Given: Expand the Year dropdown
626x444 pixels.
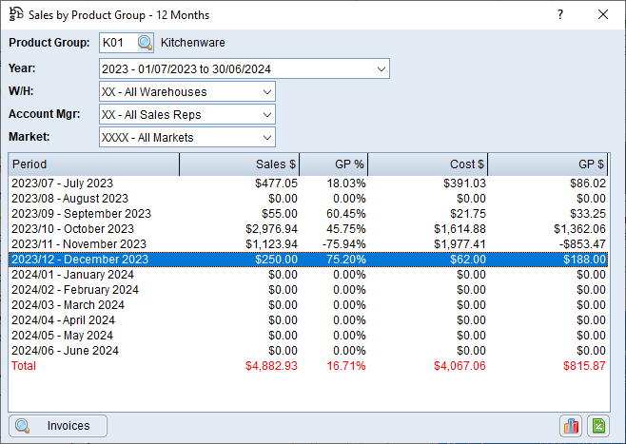Looking at the screenshot, I should pos(381,69).
